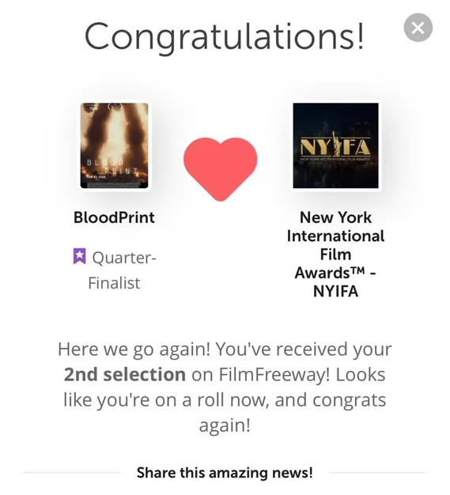Open the NYIFA festival logo thumbnail

pyautogui.click(x=335, y=145)
